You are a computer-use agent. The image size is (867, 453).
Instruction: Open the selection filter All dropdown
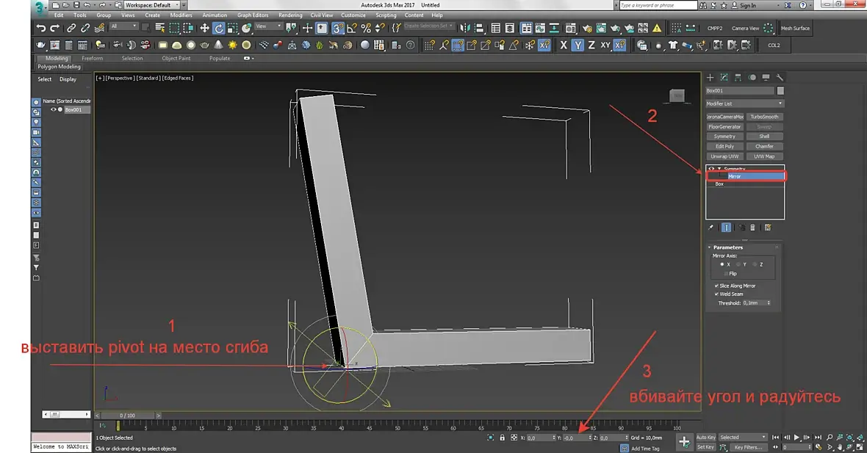[x=123, y=26]
